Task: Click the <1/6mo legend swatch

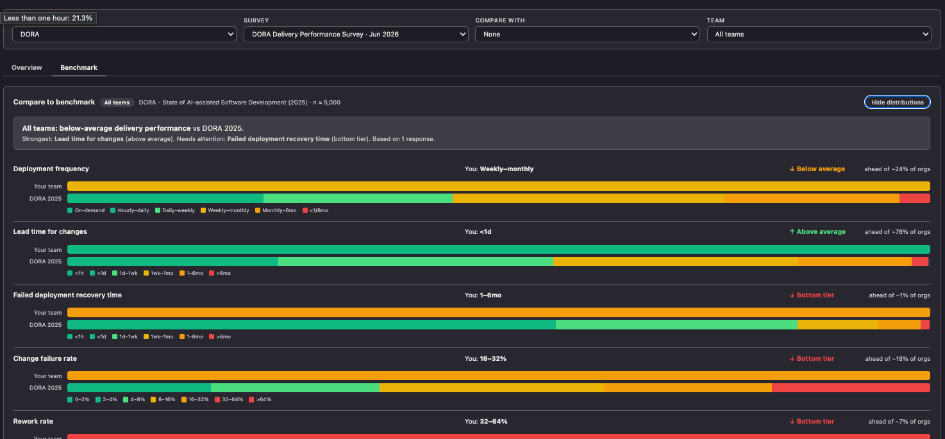Action: click(x=305, y=210)
